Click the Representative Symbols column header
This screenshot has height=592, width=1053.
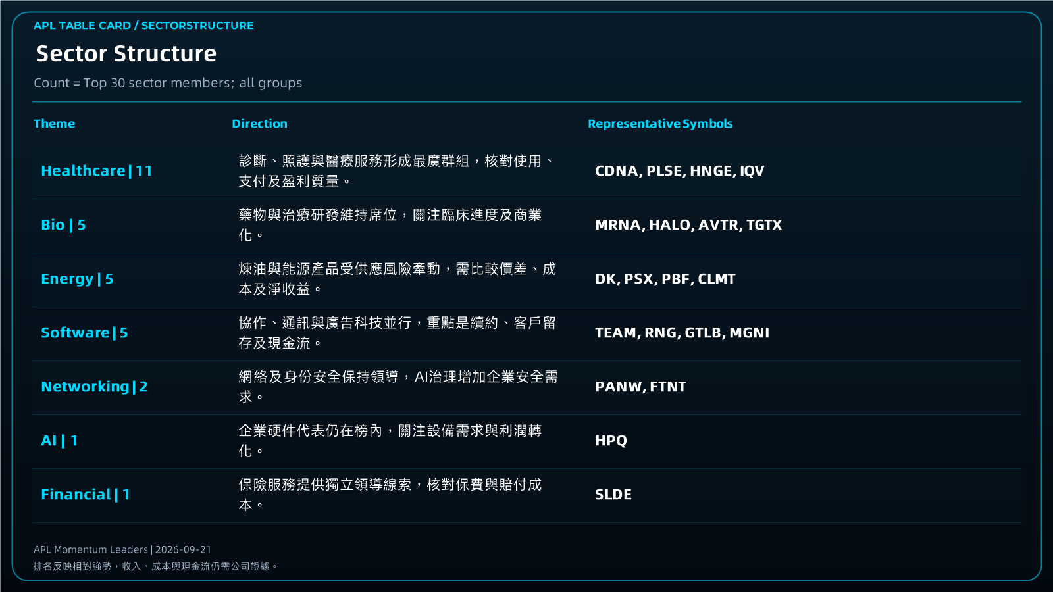(x=660, y=124)
